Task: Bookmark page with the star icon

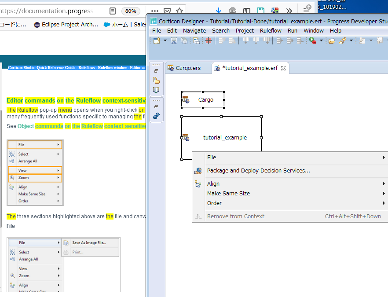Action: click(x=179, y=11)
